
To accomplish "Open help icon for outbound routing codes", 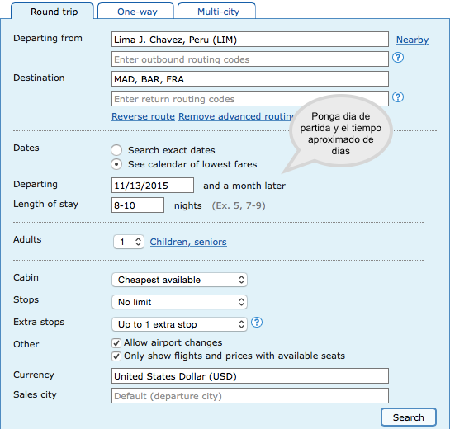I will [x=398, y=58].
